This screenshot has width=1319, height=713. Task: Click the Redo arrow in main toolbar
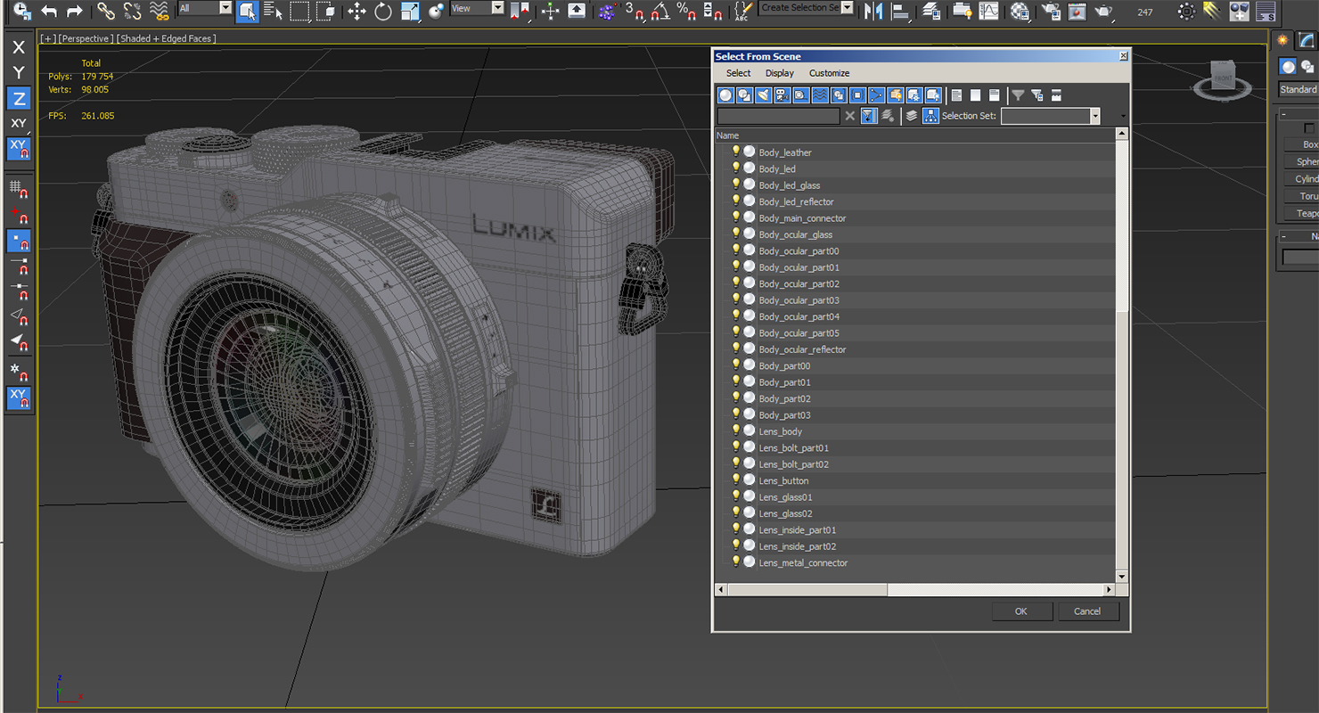[75, 11]
